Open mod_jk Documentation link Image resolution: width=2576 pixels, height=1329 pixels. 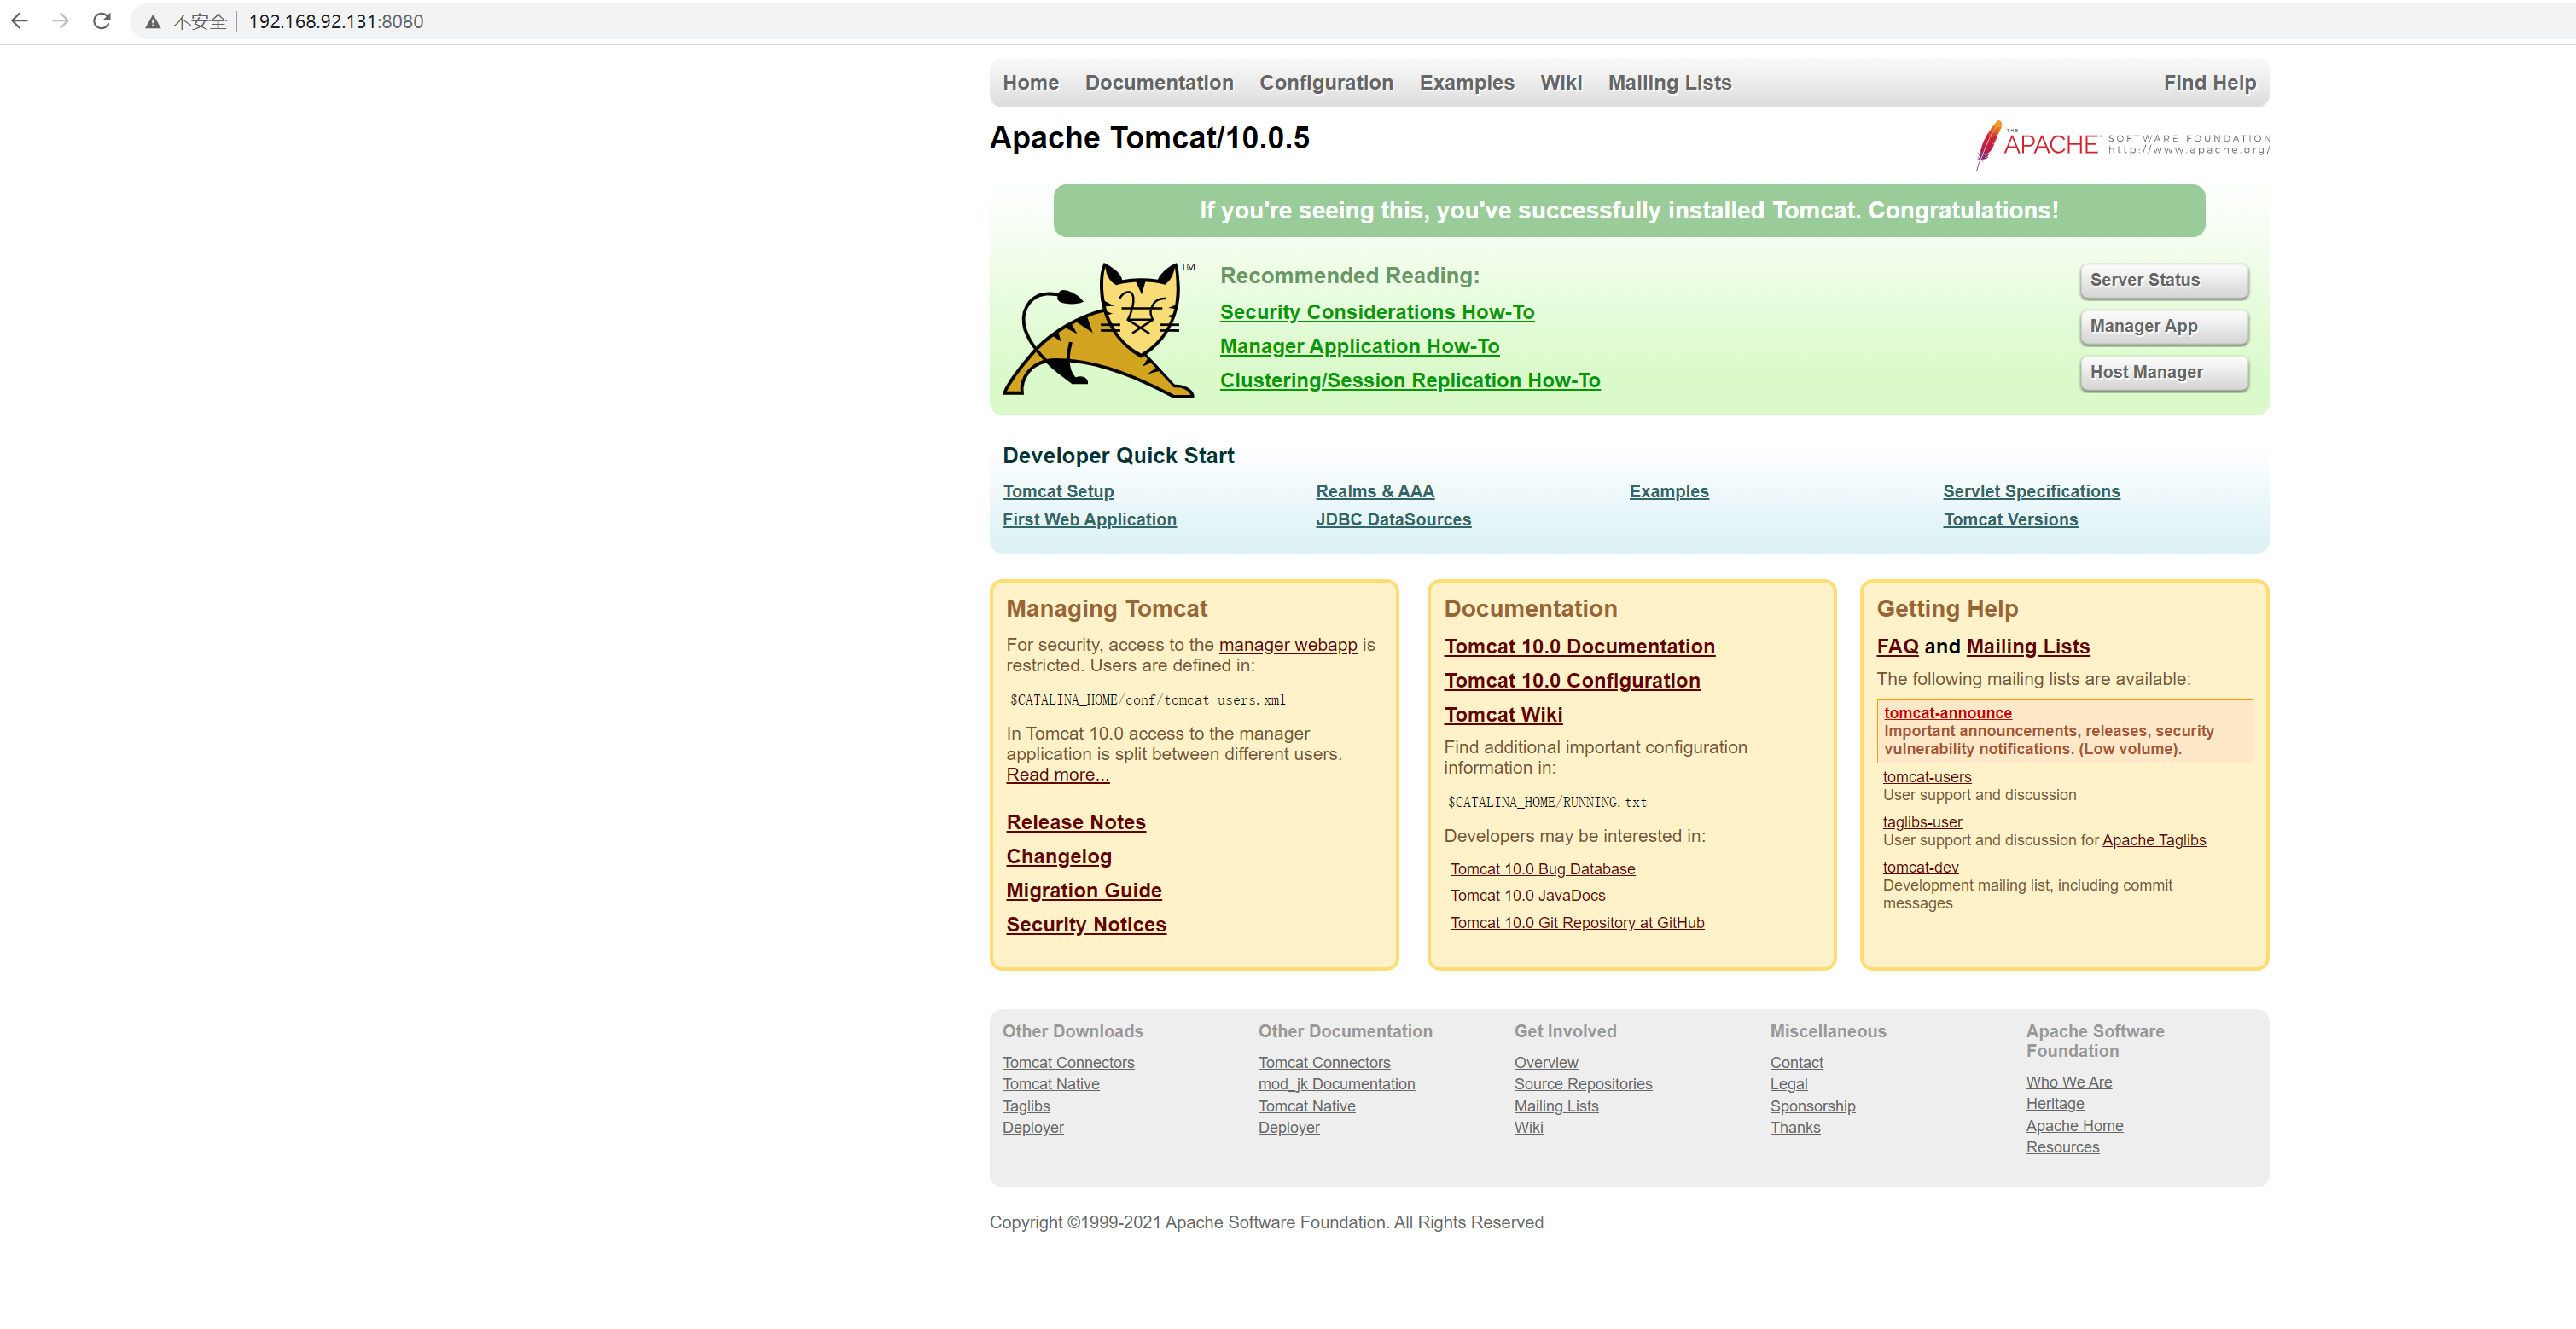pyautogui.click(x=1336, y=1084)
